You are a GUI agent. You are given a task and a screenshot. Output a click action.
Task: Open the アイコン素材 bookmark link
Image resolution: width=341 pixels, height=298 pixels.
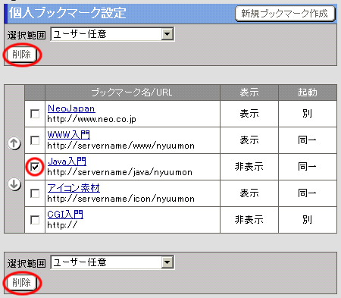(74, 188)
